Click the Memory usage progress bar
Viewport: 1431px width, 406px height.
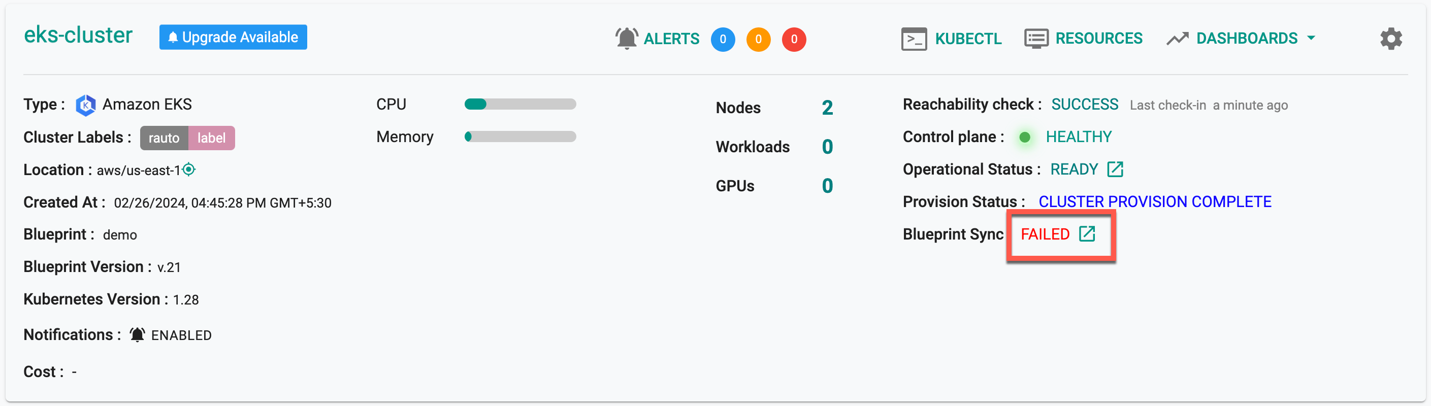click(x=520, y=137)
